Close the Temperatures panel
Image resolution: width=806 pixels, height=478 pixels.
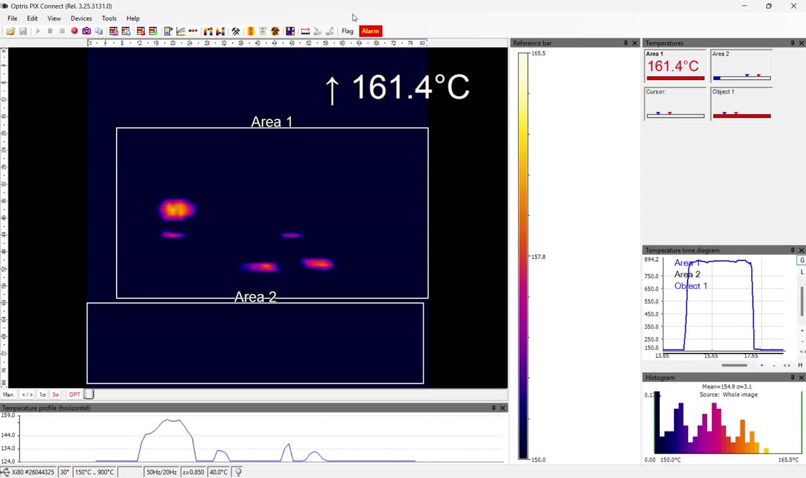click(x=801, y=43)
